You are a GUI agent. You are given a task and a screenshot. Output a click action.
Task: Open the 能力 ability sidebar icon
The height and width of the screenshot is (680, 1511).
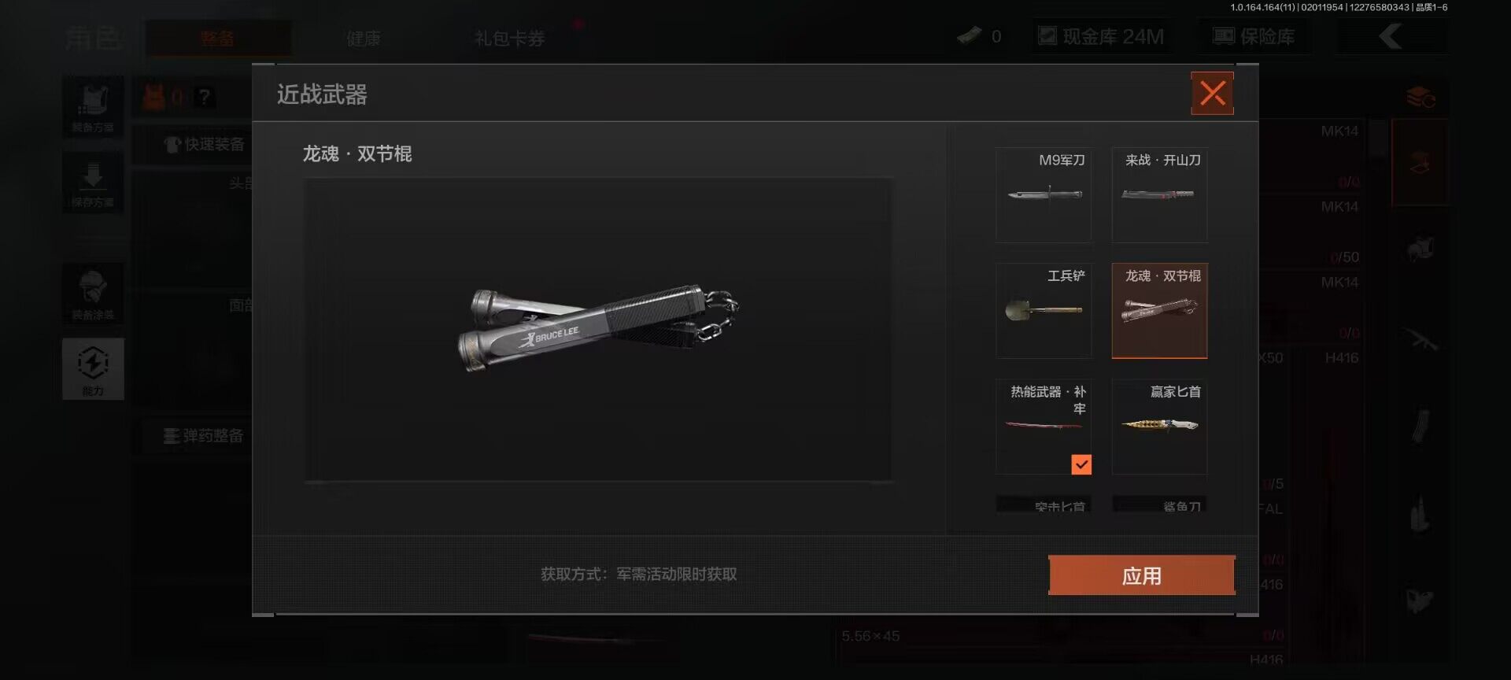93,369
